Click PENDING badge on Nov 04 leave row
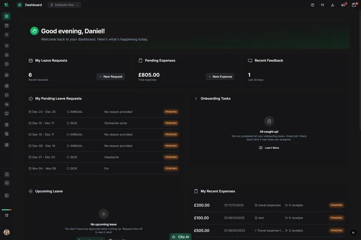This screenshot has width=361, height=240. coord(171,168)
